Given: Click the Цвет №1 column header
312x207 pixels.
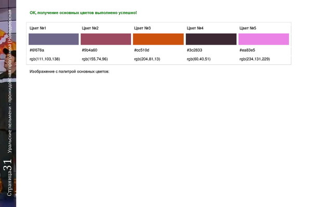Looking at the screenshot, I should (38, 28).
